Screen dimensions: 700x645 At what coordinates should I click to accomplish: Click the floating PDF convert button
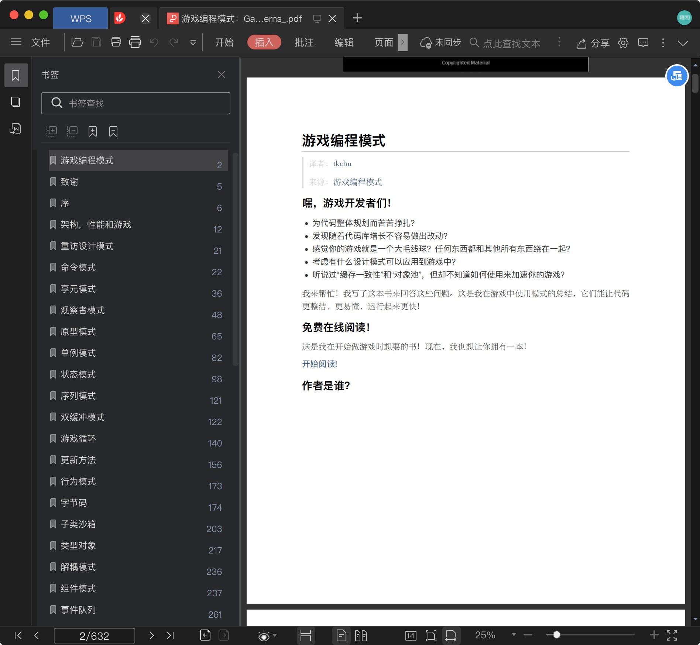tap(677, 76)
